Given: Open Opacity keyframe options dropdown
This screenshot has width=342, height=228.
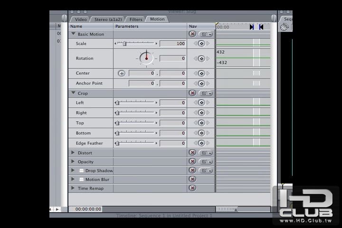Looking at the screenshot, I should tap(206, 161).
